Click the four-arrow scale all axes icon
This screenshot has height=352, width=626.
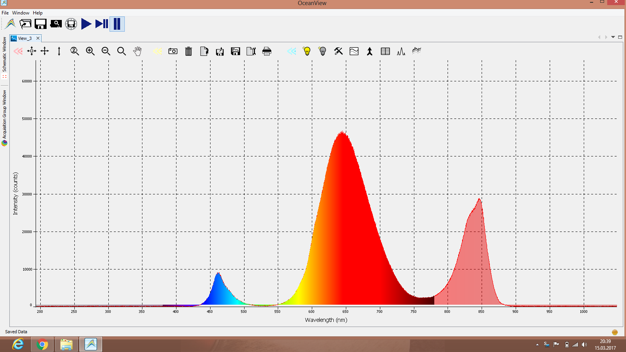point(45,51)
